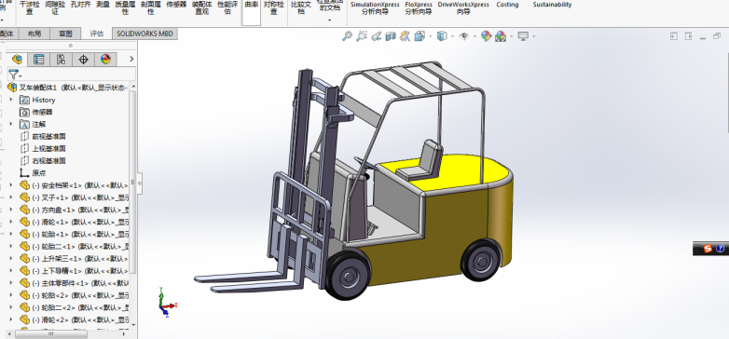Expand the 注解 annotations folder
This screenshot has width=729, height=339.
pos(11,124)
